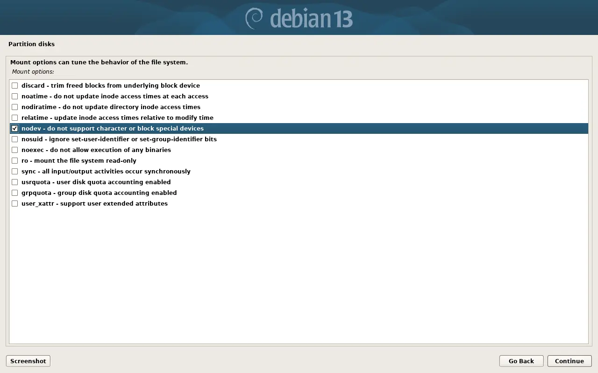Uncheck the nodev checkbox
Image resolution: width=598 pixels, height=373 pixels.
click(x=15, y=129)
